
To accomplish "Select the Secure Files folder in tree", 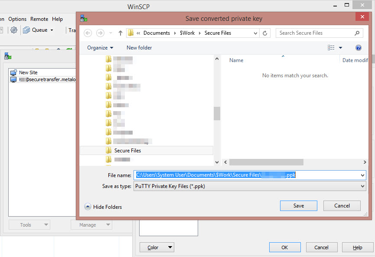I will point(147,150).
